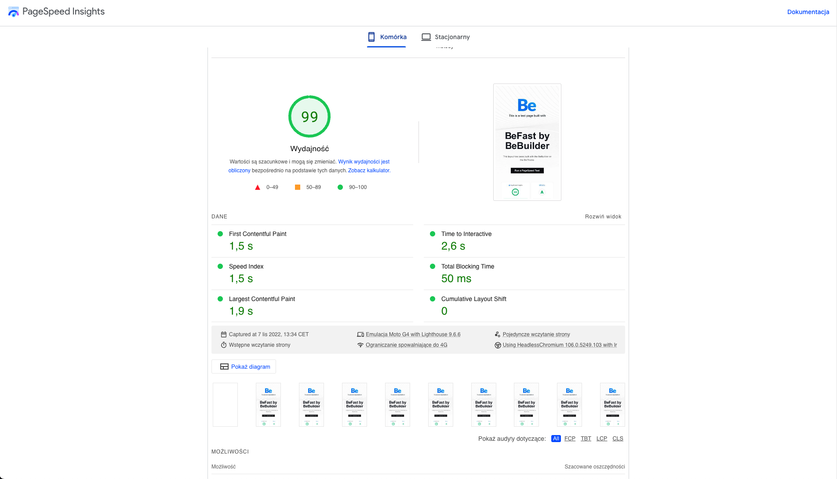
Task: Select the 'All' audit filter
Action: pyautogui.click(x=556, y=439)
